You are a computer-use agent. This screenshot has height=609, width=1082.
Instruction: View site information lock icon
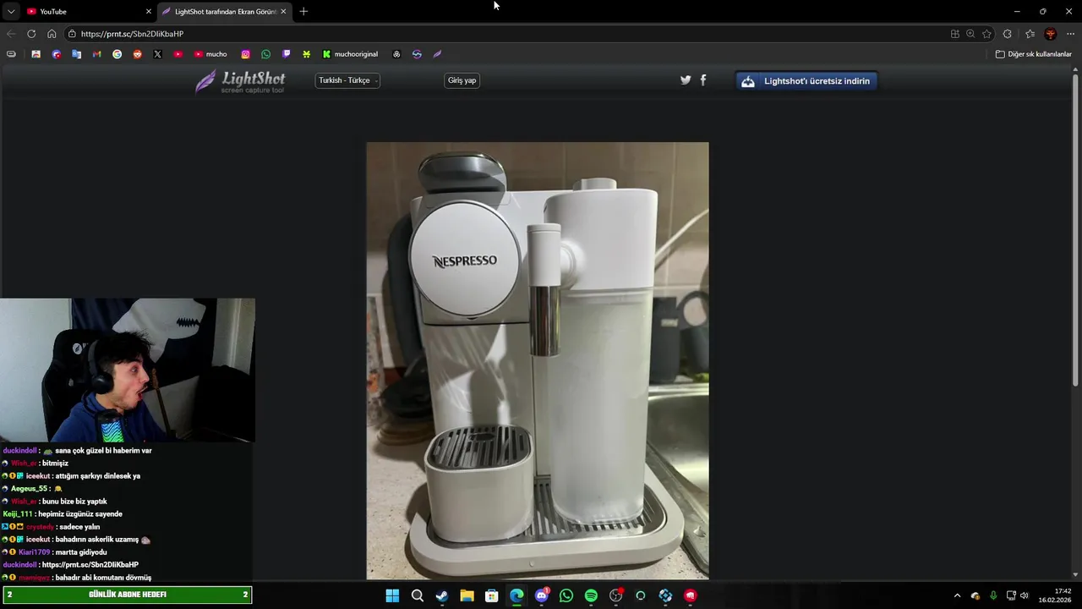(x=73, y=34)
